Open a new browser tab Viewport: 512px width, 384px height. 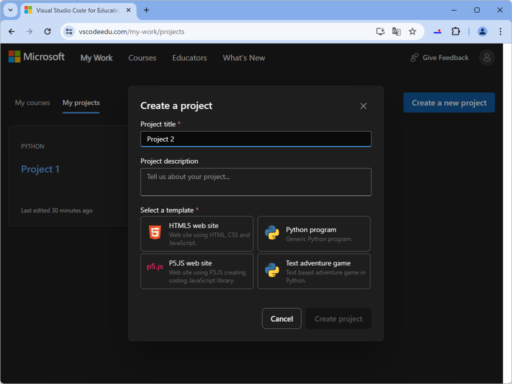pos(146,10)
